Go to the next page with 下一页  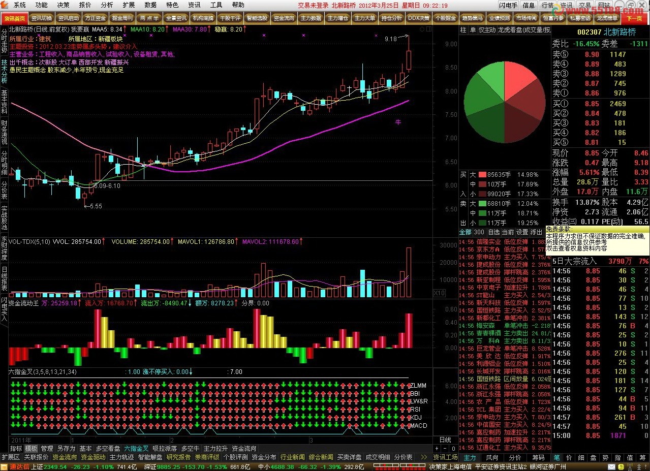(x=635, y=18)
